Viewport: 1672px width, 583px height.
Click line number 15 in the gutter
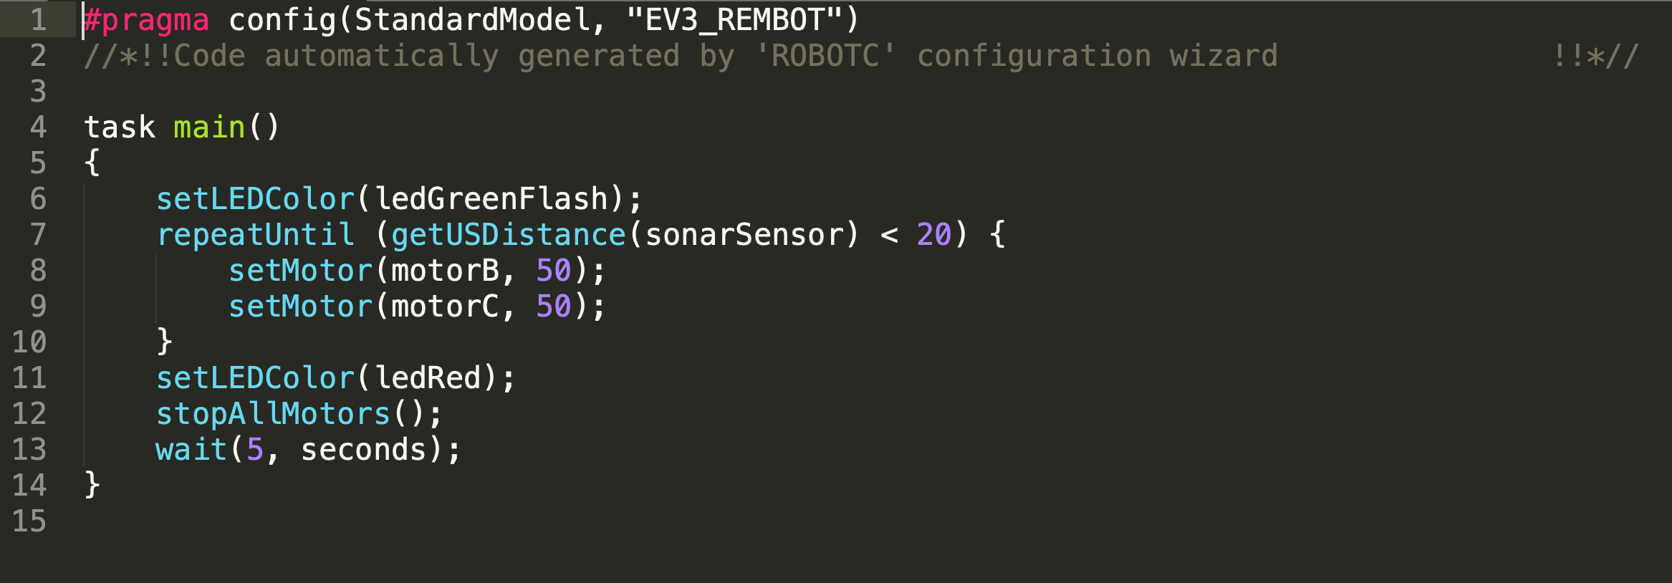tap(29, 521)
